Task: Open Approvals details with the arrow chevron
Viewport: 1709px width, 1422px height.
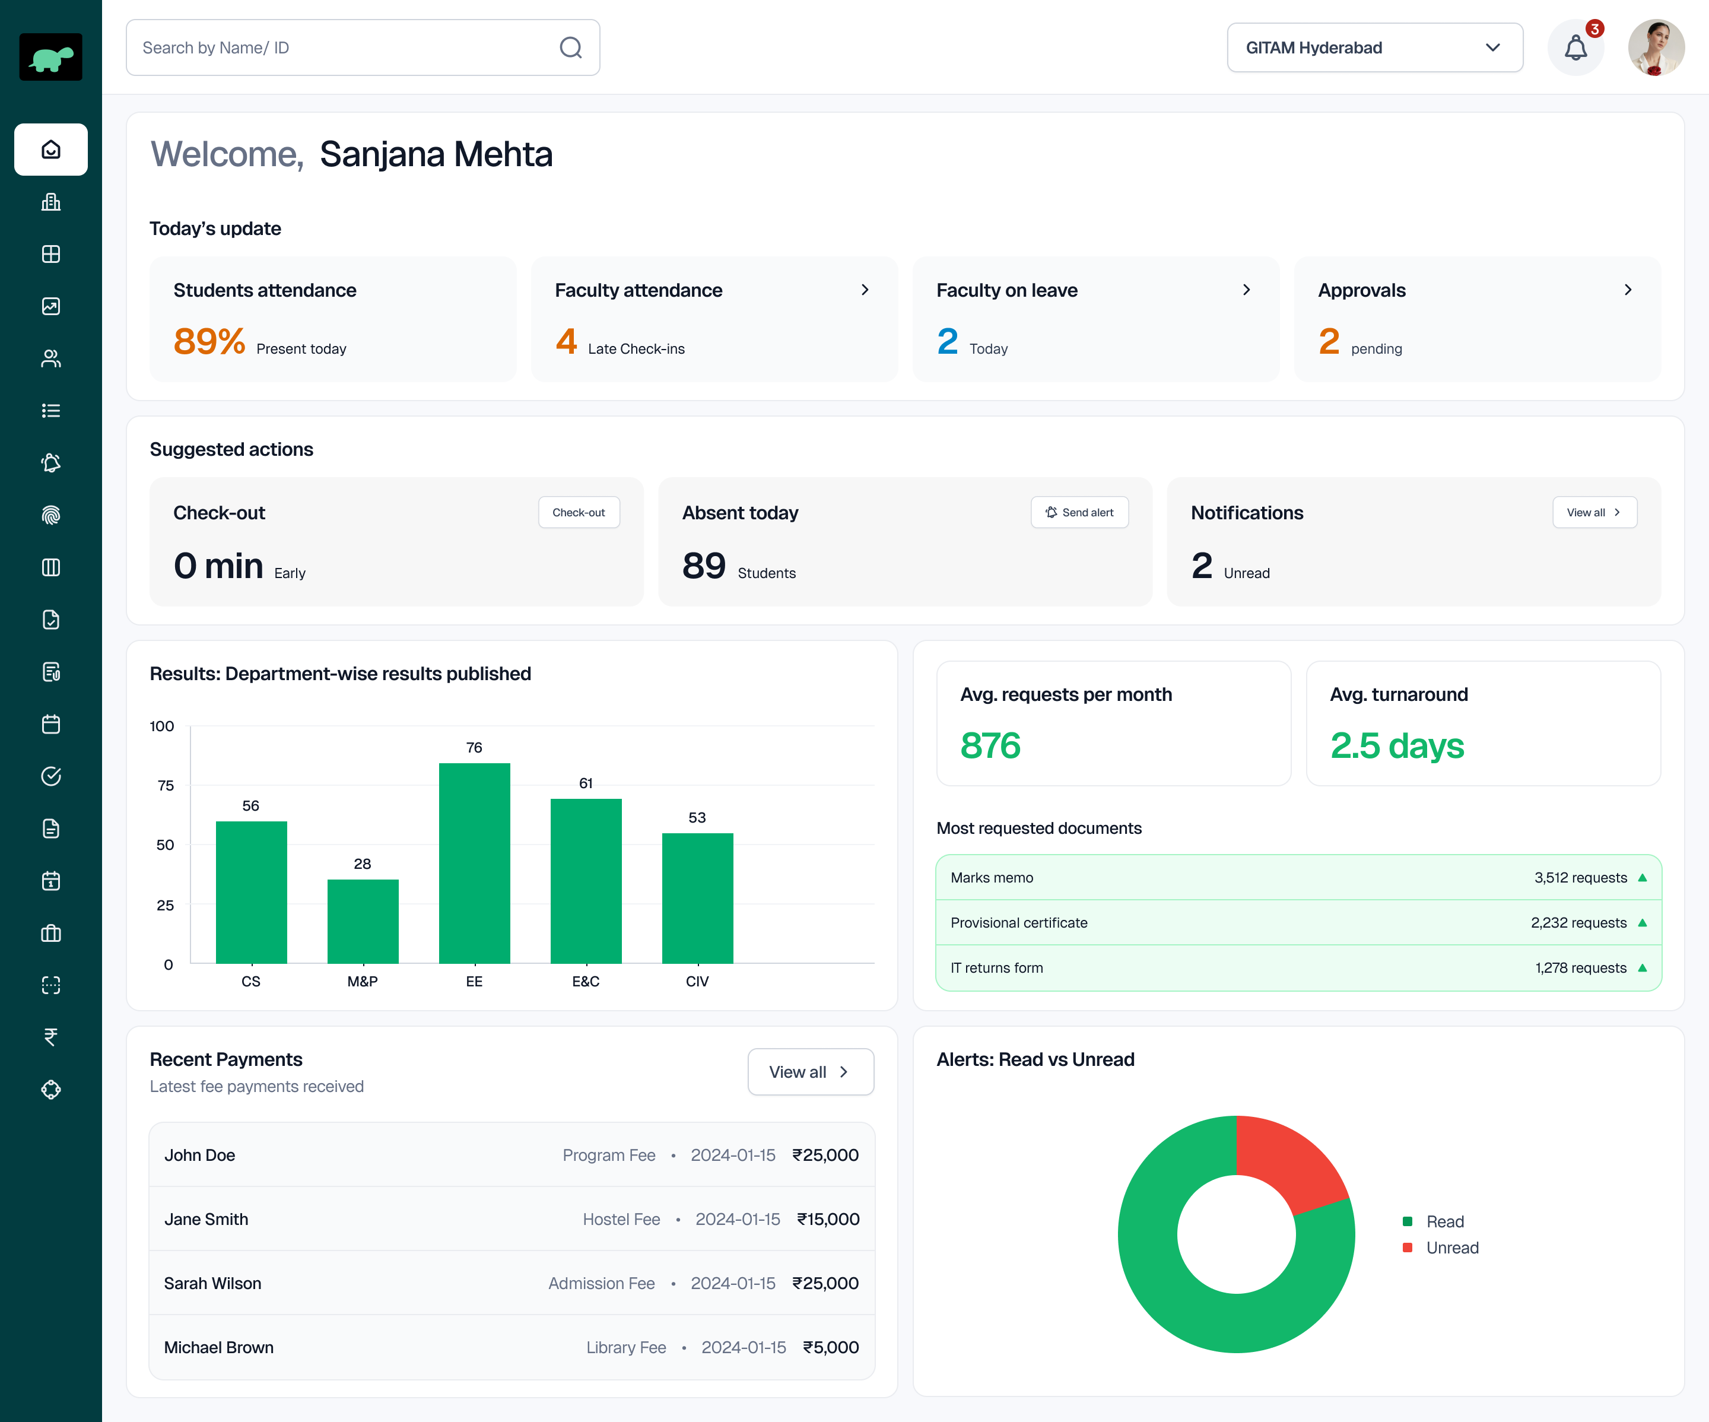Action: point(1628,290)
